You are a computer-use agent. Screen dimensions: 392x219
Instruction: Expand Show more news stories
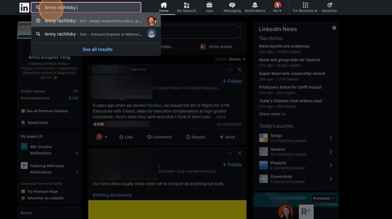pyautogui.click(x=272, y=114)
